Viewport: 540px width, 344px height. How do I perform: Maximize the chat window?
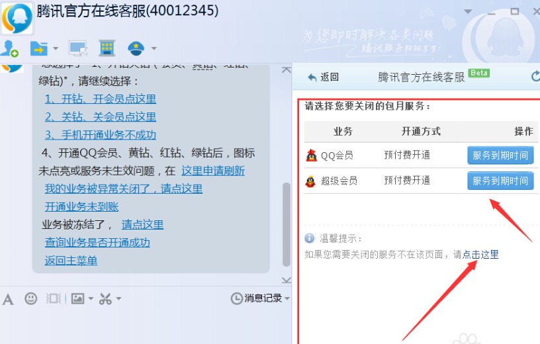click(514, 11)
